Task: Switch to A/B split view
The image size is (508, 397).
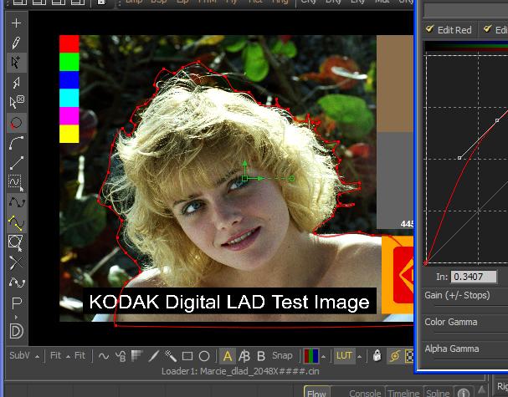Action: (x=244, y=356)
